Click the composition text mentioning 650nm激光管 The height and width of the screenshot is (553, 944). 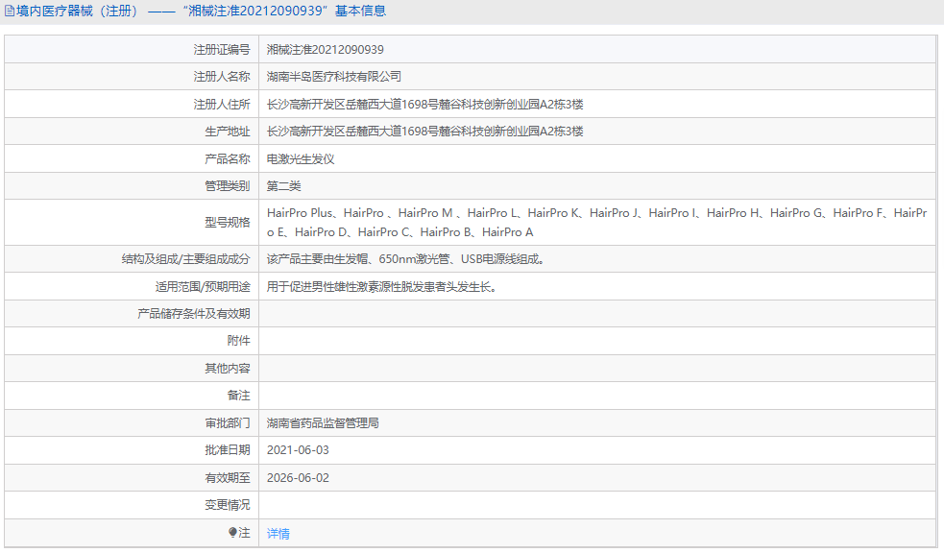pyautogui.click(x=406, y=259)
